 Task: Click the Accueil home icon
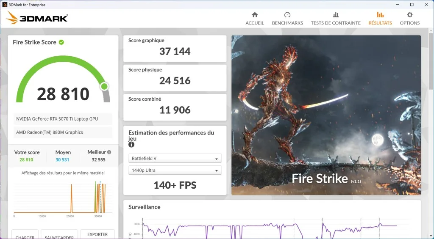[255, 15]
